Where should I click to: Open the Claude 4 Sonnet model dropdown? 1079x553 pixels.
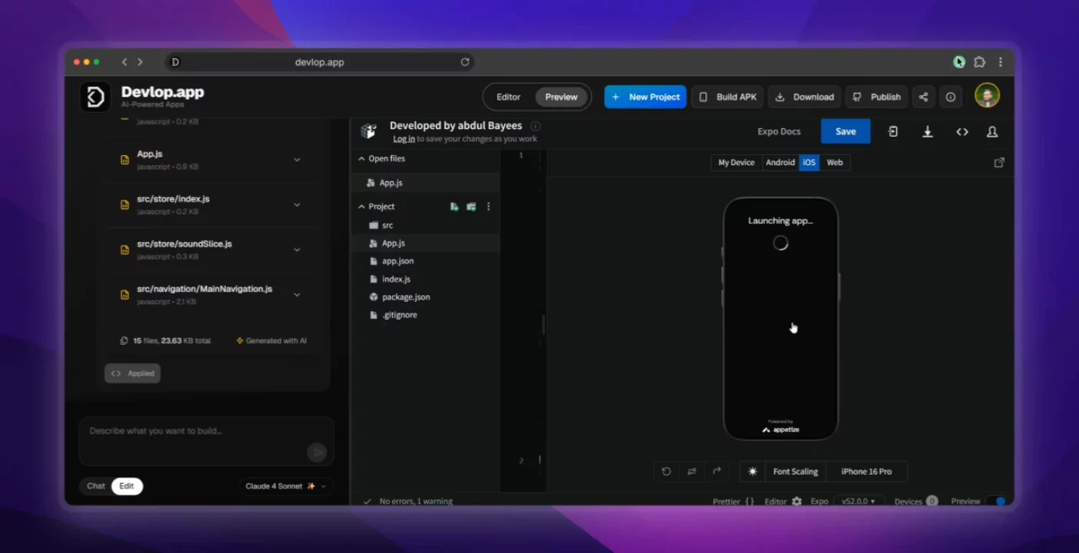point(286,486)
